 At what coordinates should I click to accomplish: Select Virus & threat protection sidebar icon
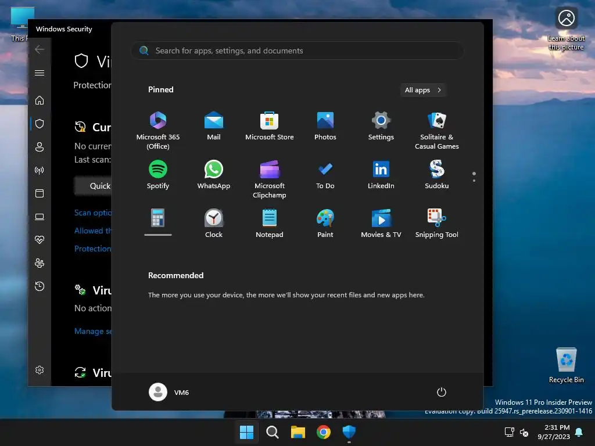(x=40, y=124)
